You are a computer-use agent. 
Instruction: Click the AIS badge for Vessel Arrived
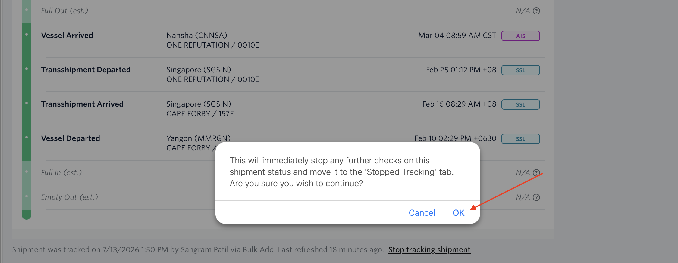tap(520, 36)
